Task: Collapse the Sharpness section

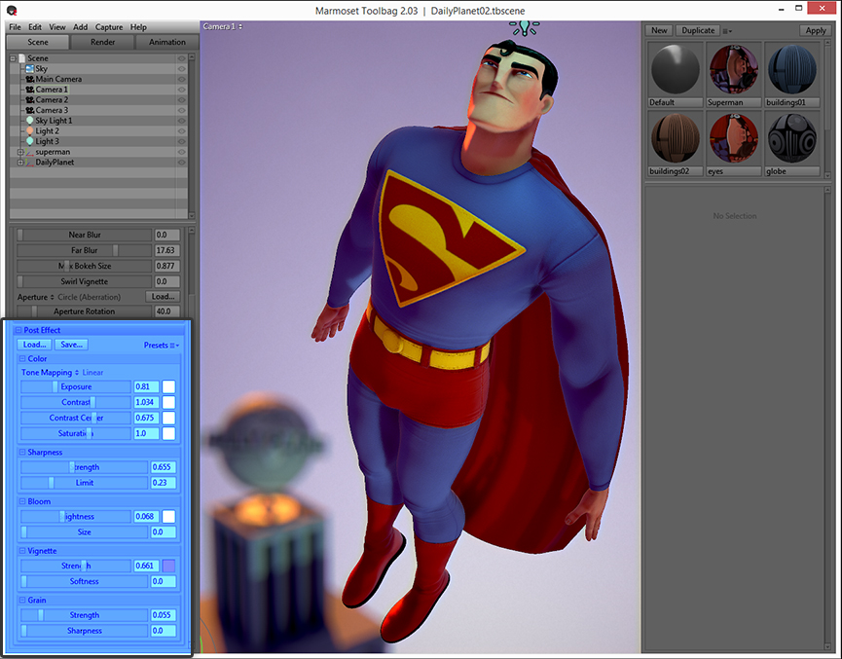Action: (22, 453)
